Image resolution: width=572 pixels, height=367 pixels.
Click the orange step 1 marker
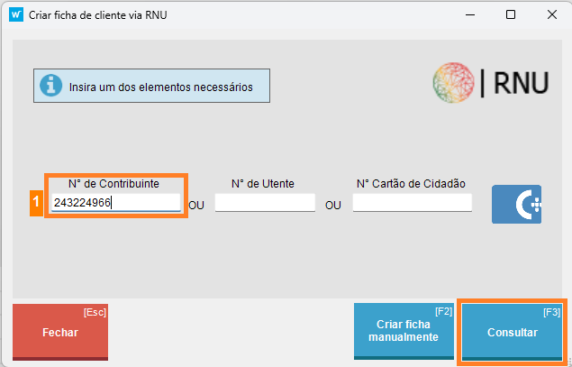[36, 203]
